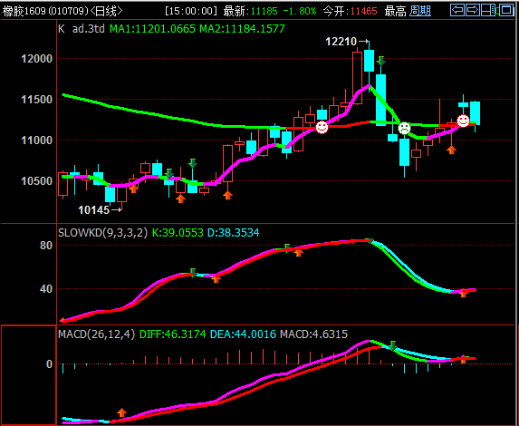Click the orange up arrow on MACD panel left

pyautogui.click(x=121, y=412)
